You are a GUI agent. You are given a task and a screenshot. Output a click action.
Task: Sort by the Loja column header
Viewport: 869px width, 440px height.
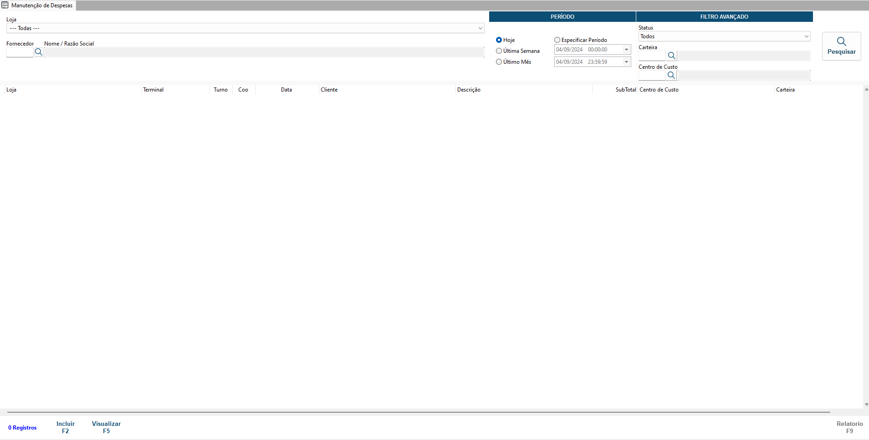[x=73, y=90]
